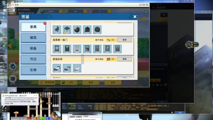Select the dark cabinet item 0/6
Image resolution: width=213 pixels, height=120 pixels.
pos(87,30)
